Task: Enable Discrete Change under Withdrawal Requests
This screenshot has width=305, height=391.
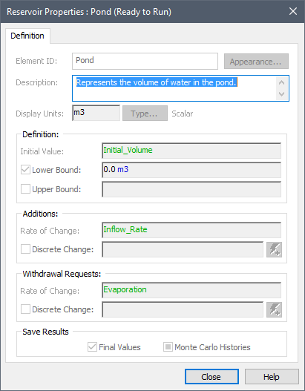Action: pyautogui.click(x=25, y=309)
